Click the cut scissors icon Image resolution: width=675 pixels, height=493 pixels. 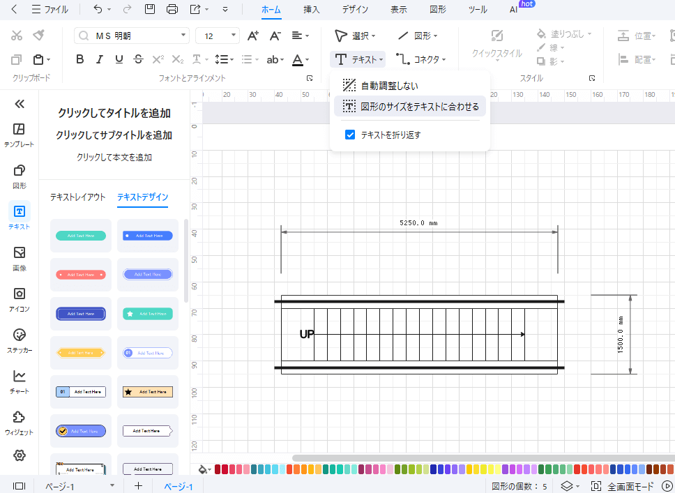coord(17,36)
